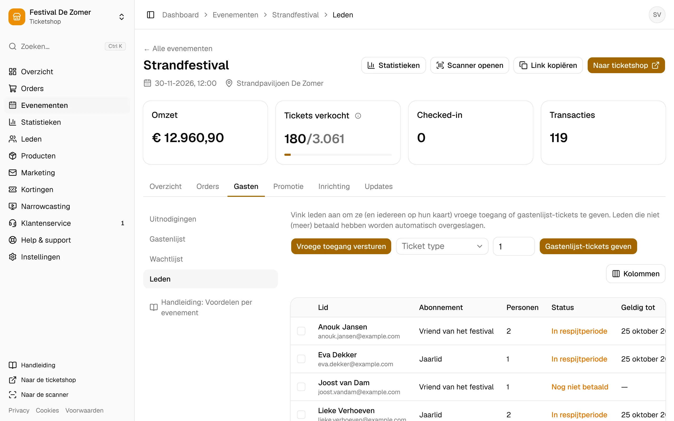Screen dimensions: 674x421
Task: Click the Festival De Zomer shop logo
Action: [17, 17]
